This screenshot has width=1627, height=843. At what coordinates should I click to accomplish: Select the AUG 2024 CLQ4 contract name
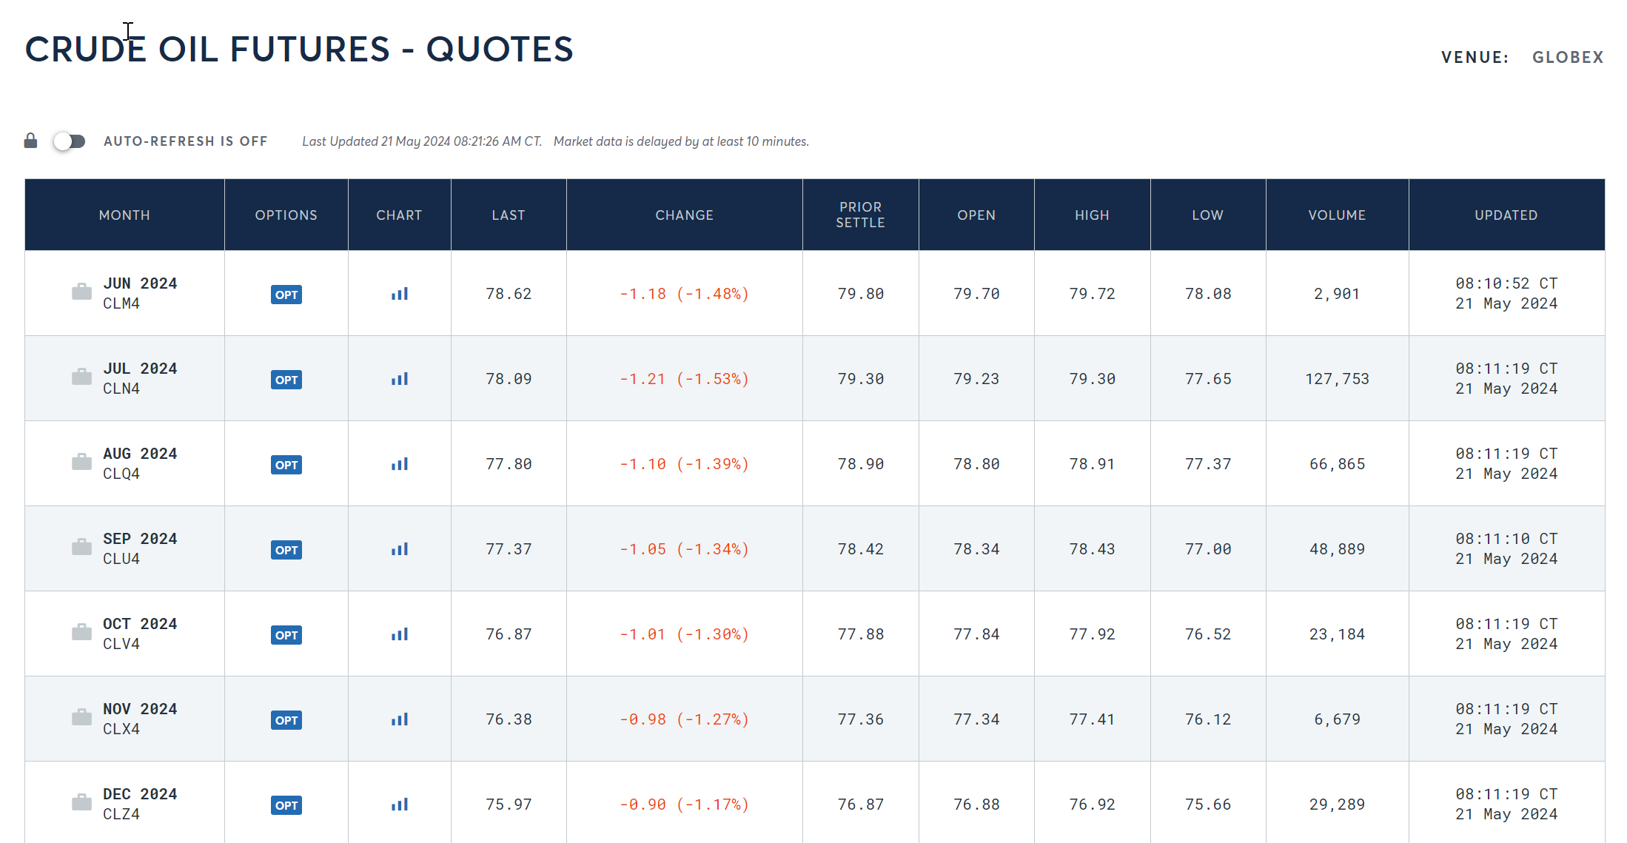pyautogui.click(x=140, y=463)
